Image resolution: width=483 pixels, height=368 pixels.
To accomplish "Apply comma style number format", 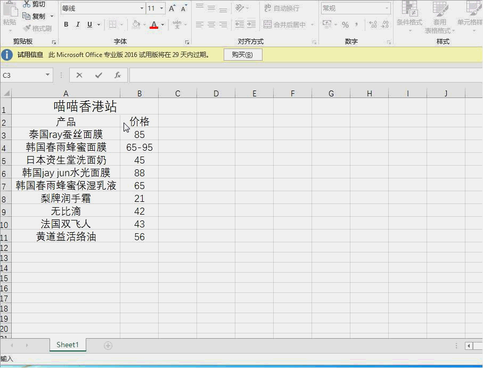I will 356,24.
